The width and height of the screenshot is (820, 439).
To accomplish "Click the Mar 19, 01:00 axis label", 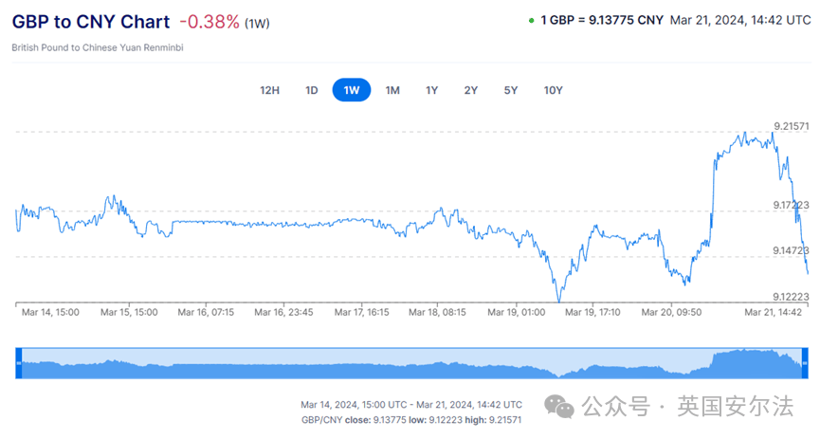I will click(x=515, y=311).
